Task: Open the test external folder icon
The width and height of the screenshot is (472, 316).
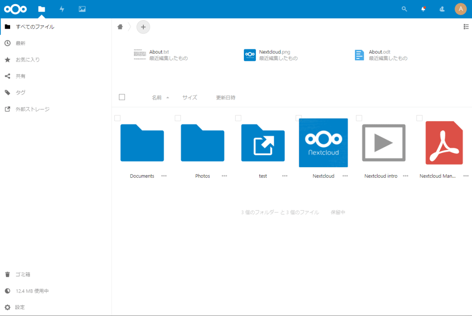Action: click(x=263, y=143)
